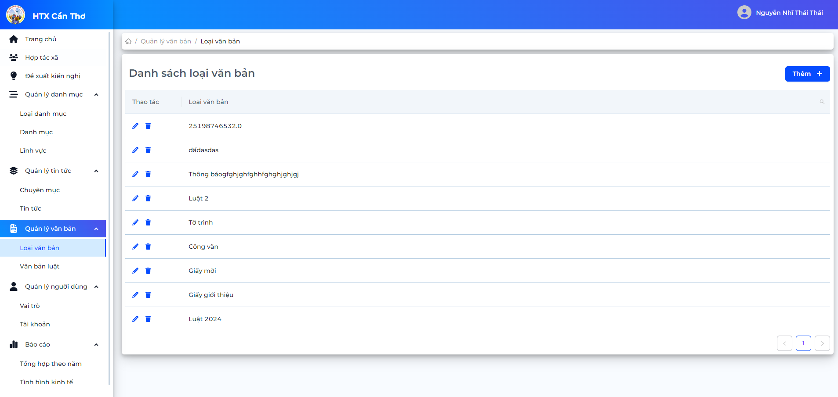Go to next page arrow in pagination
Image resolution: width=838 pixels, height=397 pixels.
tap(822, 343)
